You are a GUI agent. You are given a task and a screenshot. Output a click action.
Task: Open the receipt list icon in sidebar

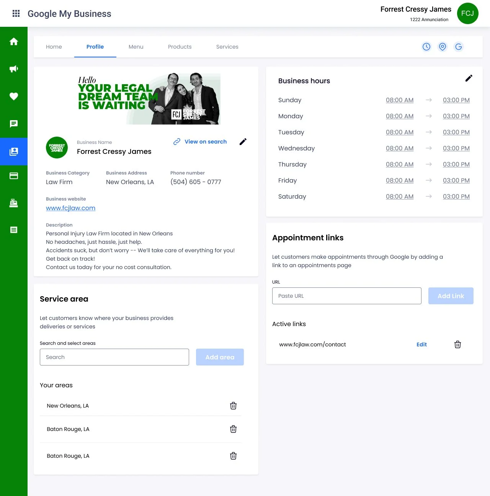(14, 230)
